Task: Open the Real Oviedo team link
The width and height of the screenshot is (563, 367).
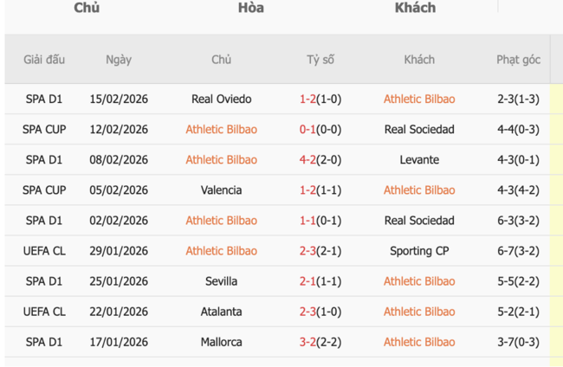Action: pos(221,99)
